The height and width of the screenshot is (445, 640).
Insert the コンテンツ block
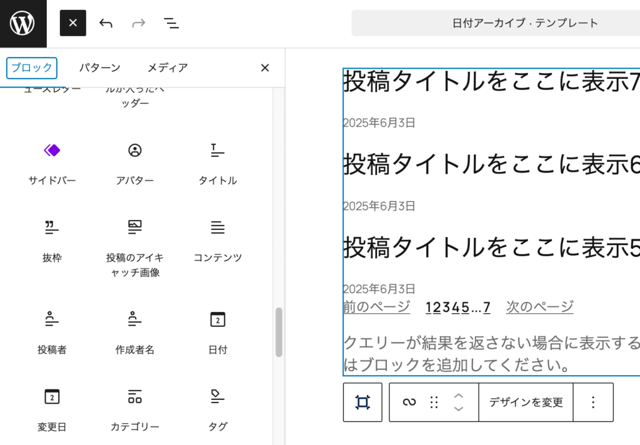pyautogui.click(x=217, y=239)
